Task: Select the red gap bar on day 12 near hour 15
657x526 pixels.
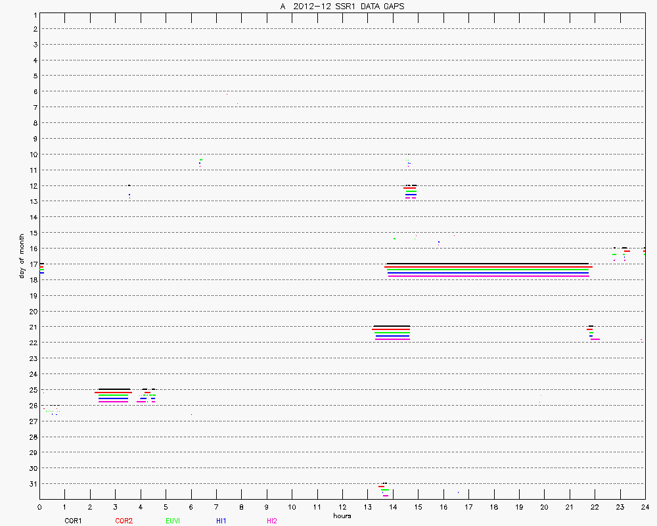Action: pos(410,189)
